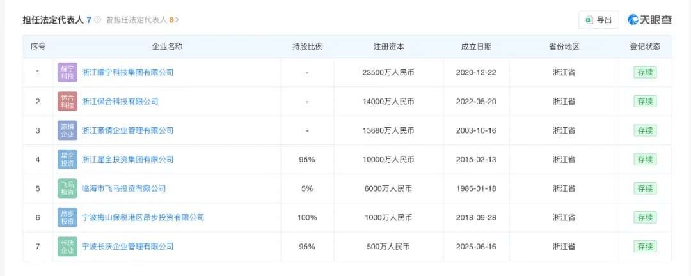Click 存续 status badge for 浙江保合科技
This screenshot has width=691, height=276.
tap(645, 101)
